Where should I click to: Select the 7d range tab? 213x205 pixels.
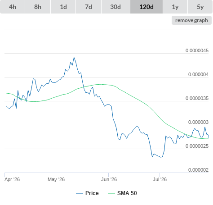pyautogui.click(x=89, y=7)
